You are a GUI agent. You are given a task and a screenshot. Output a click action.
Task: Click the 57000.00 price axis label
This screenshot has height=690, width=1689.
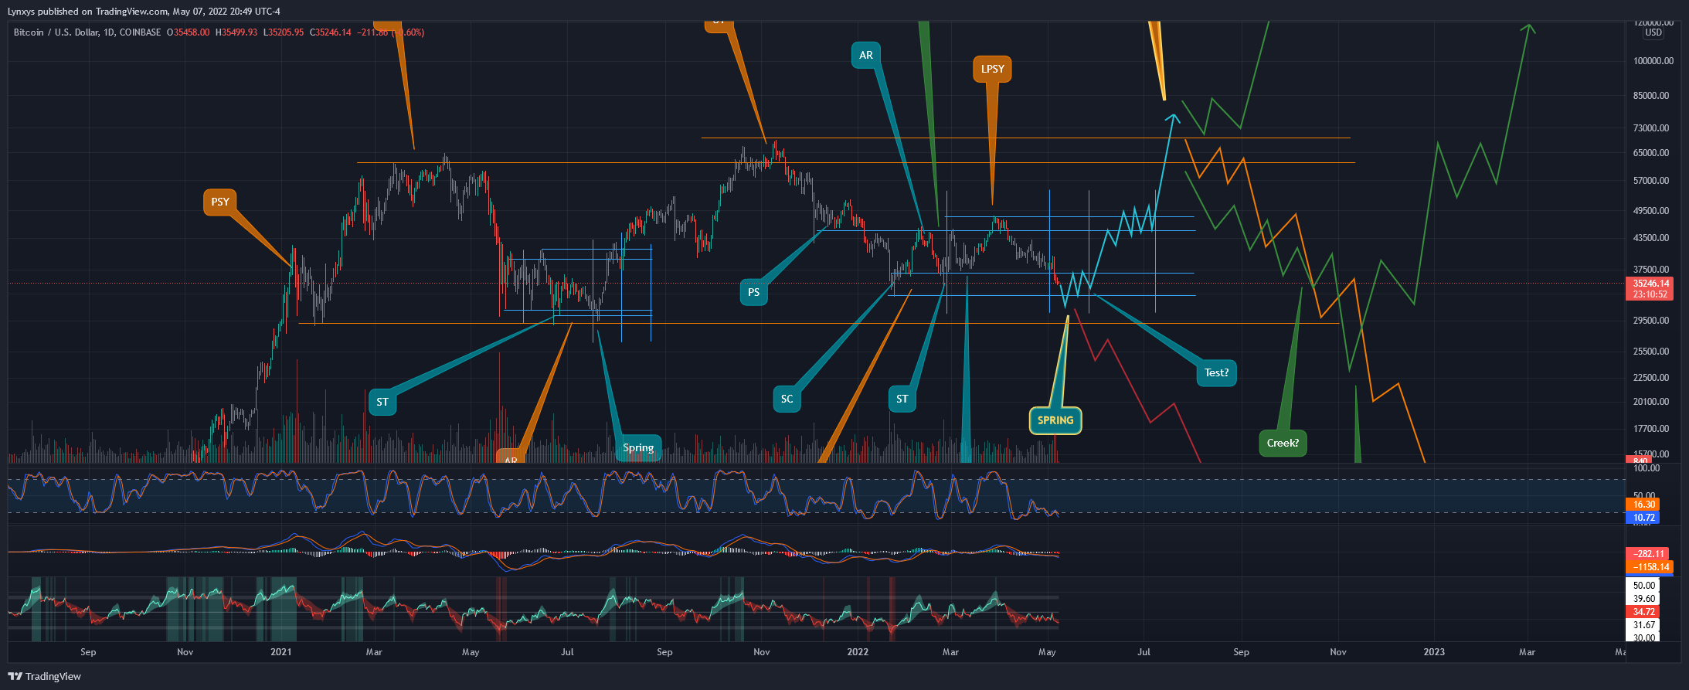[1651, 181]
